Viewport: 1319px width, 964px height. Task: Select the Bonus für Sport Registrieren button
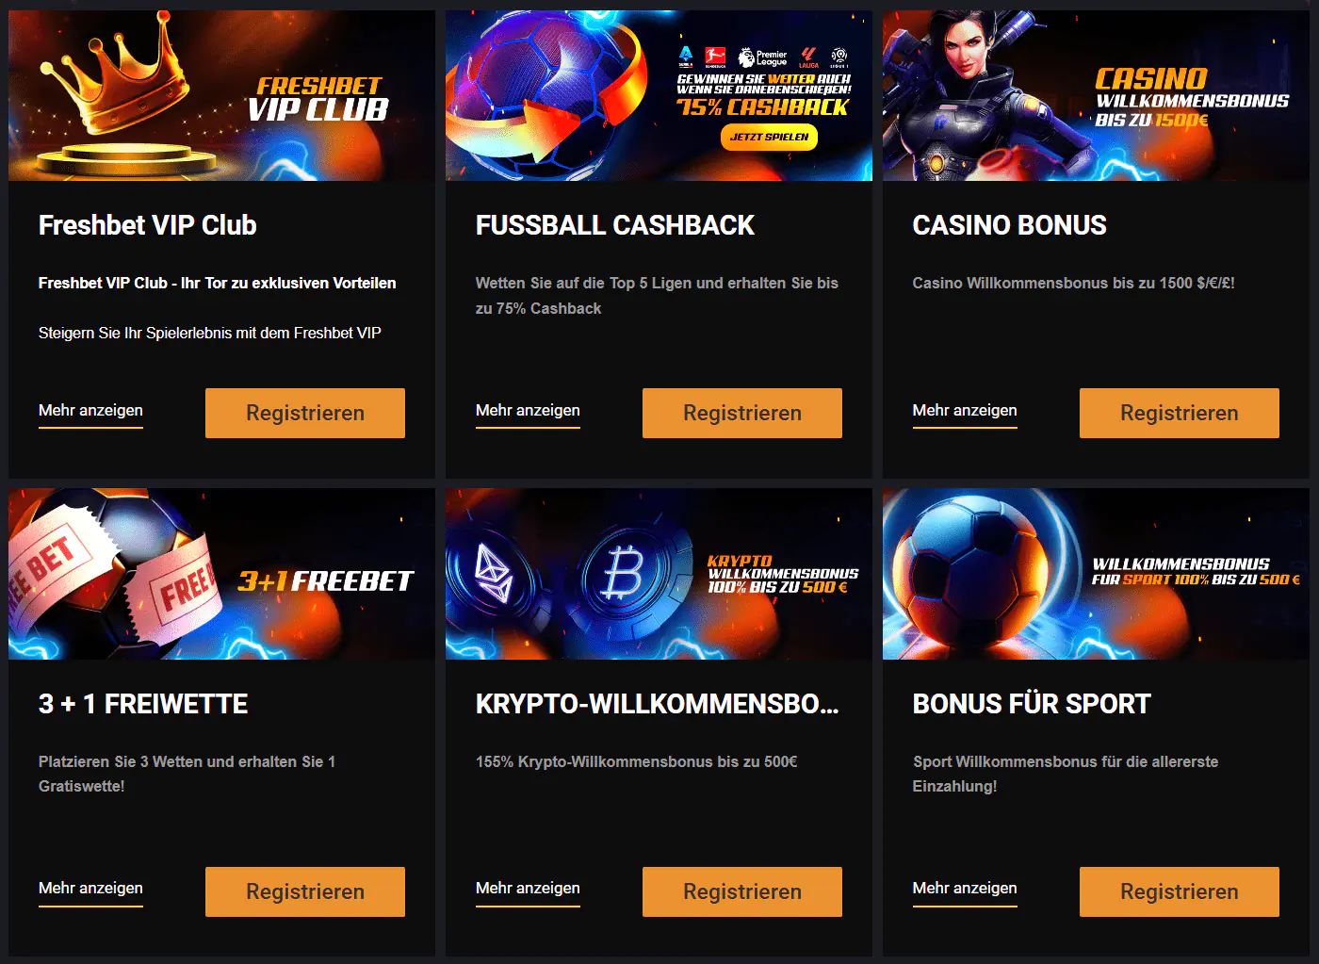pos(1180,891)
